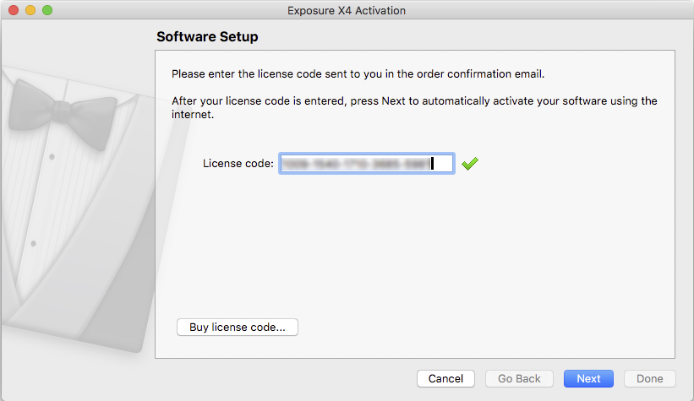Image resolution: width=694 pixels, height=401 pixels.
Task: Click the green validation checkmark icon
Action: [470, 164]
